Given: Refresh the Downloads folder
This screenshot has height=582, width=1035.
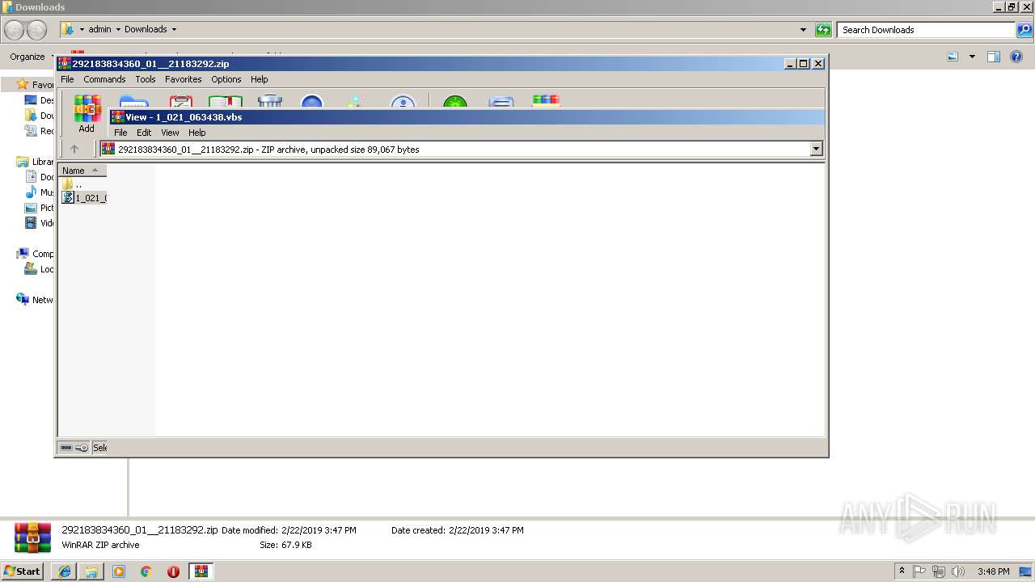Looking at the screenshot, I should point(823,30).
